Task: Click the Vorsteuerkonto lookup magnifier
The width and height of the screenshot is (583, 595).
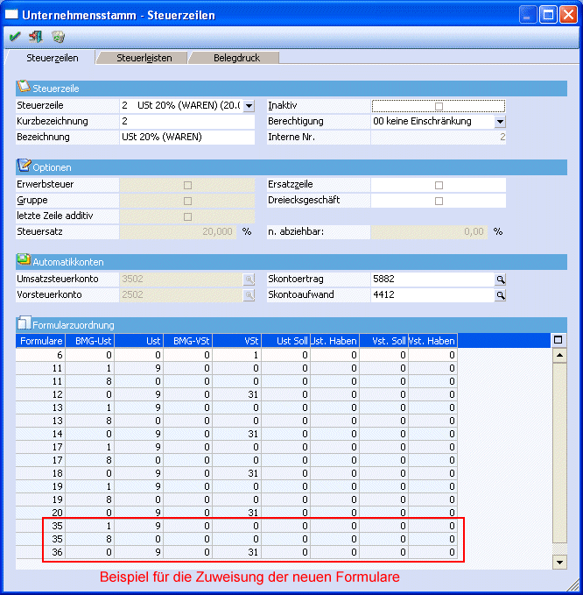Action: 249,295
